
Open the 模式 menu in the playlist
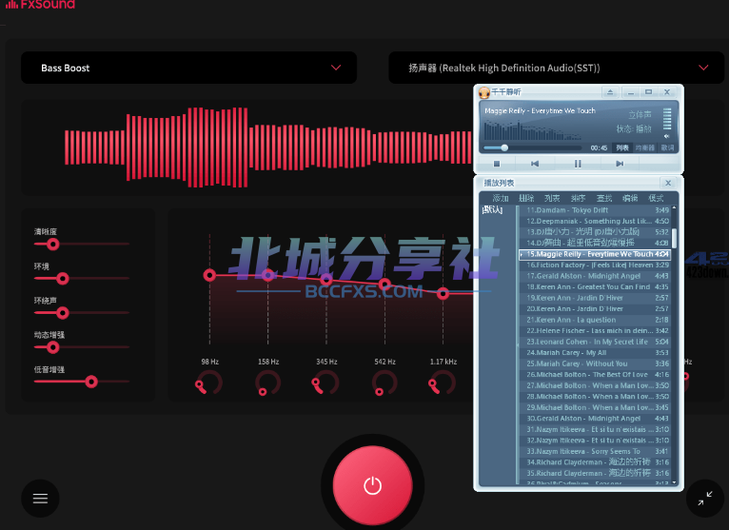click(x=656, y=198)
